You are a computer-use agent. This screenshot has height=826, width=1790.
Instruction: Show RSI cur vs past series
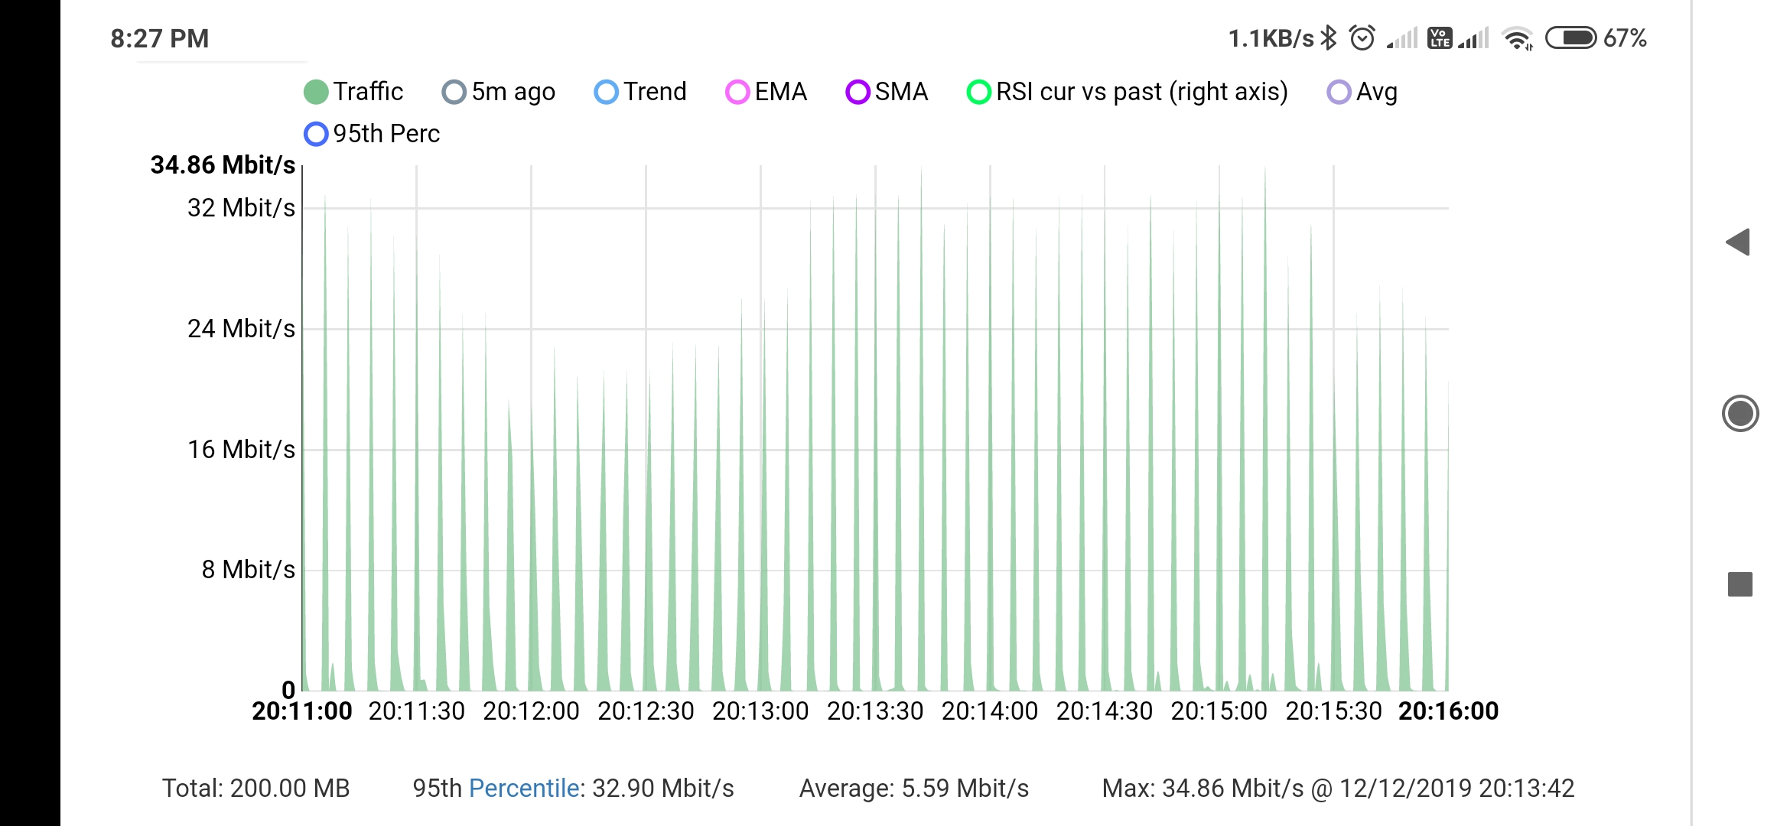[x=1128, y=92]
